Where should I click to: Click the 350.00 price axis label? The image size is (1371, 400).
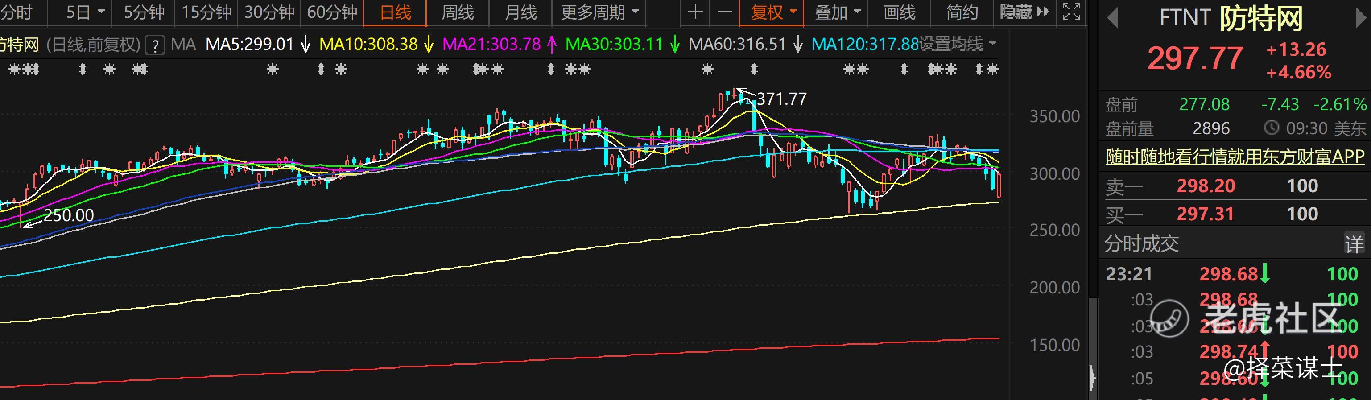1054,116
